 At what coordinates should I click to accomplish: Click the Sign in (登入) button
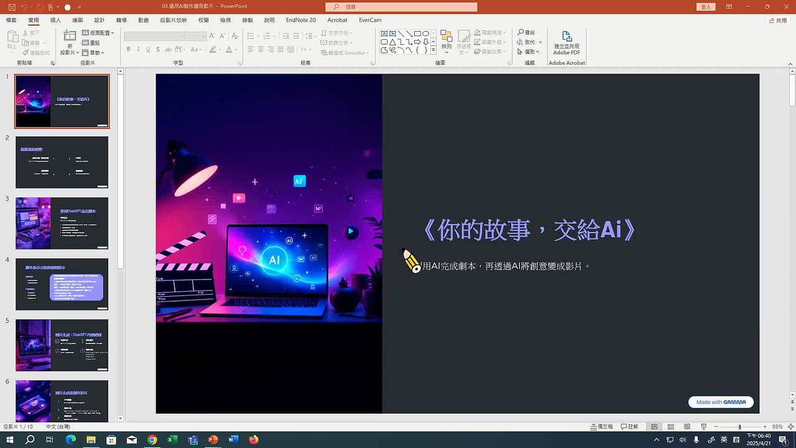point(706,7)
